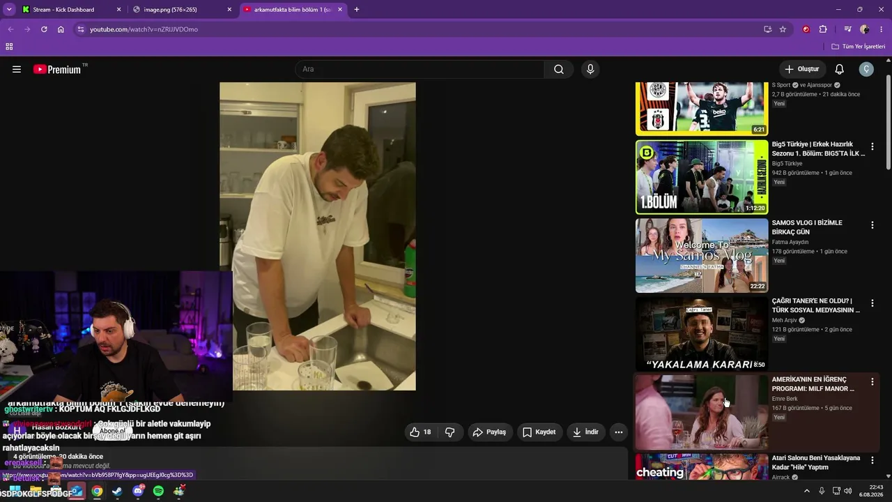Go to YouTube Premium home logo
892x502 pixels.
57,69
